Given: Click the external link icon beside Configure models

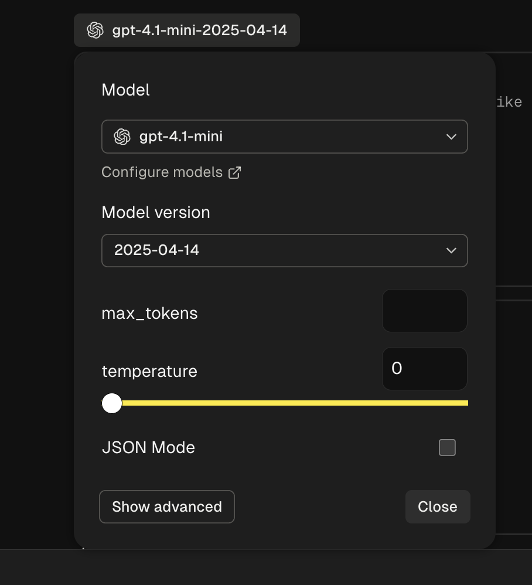Looking at the screenshot, I should (x=234, y=173).
